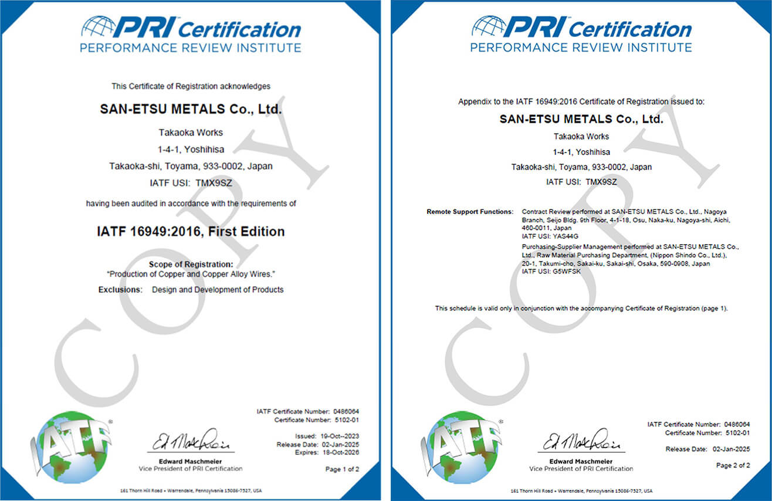Screen dimensions: 772x501
Task: Click 'Appendix to the IATF 16949:2016 Certificate' line
Action: 581,101
